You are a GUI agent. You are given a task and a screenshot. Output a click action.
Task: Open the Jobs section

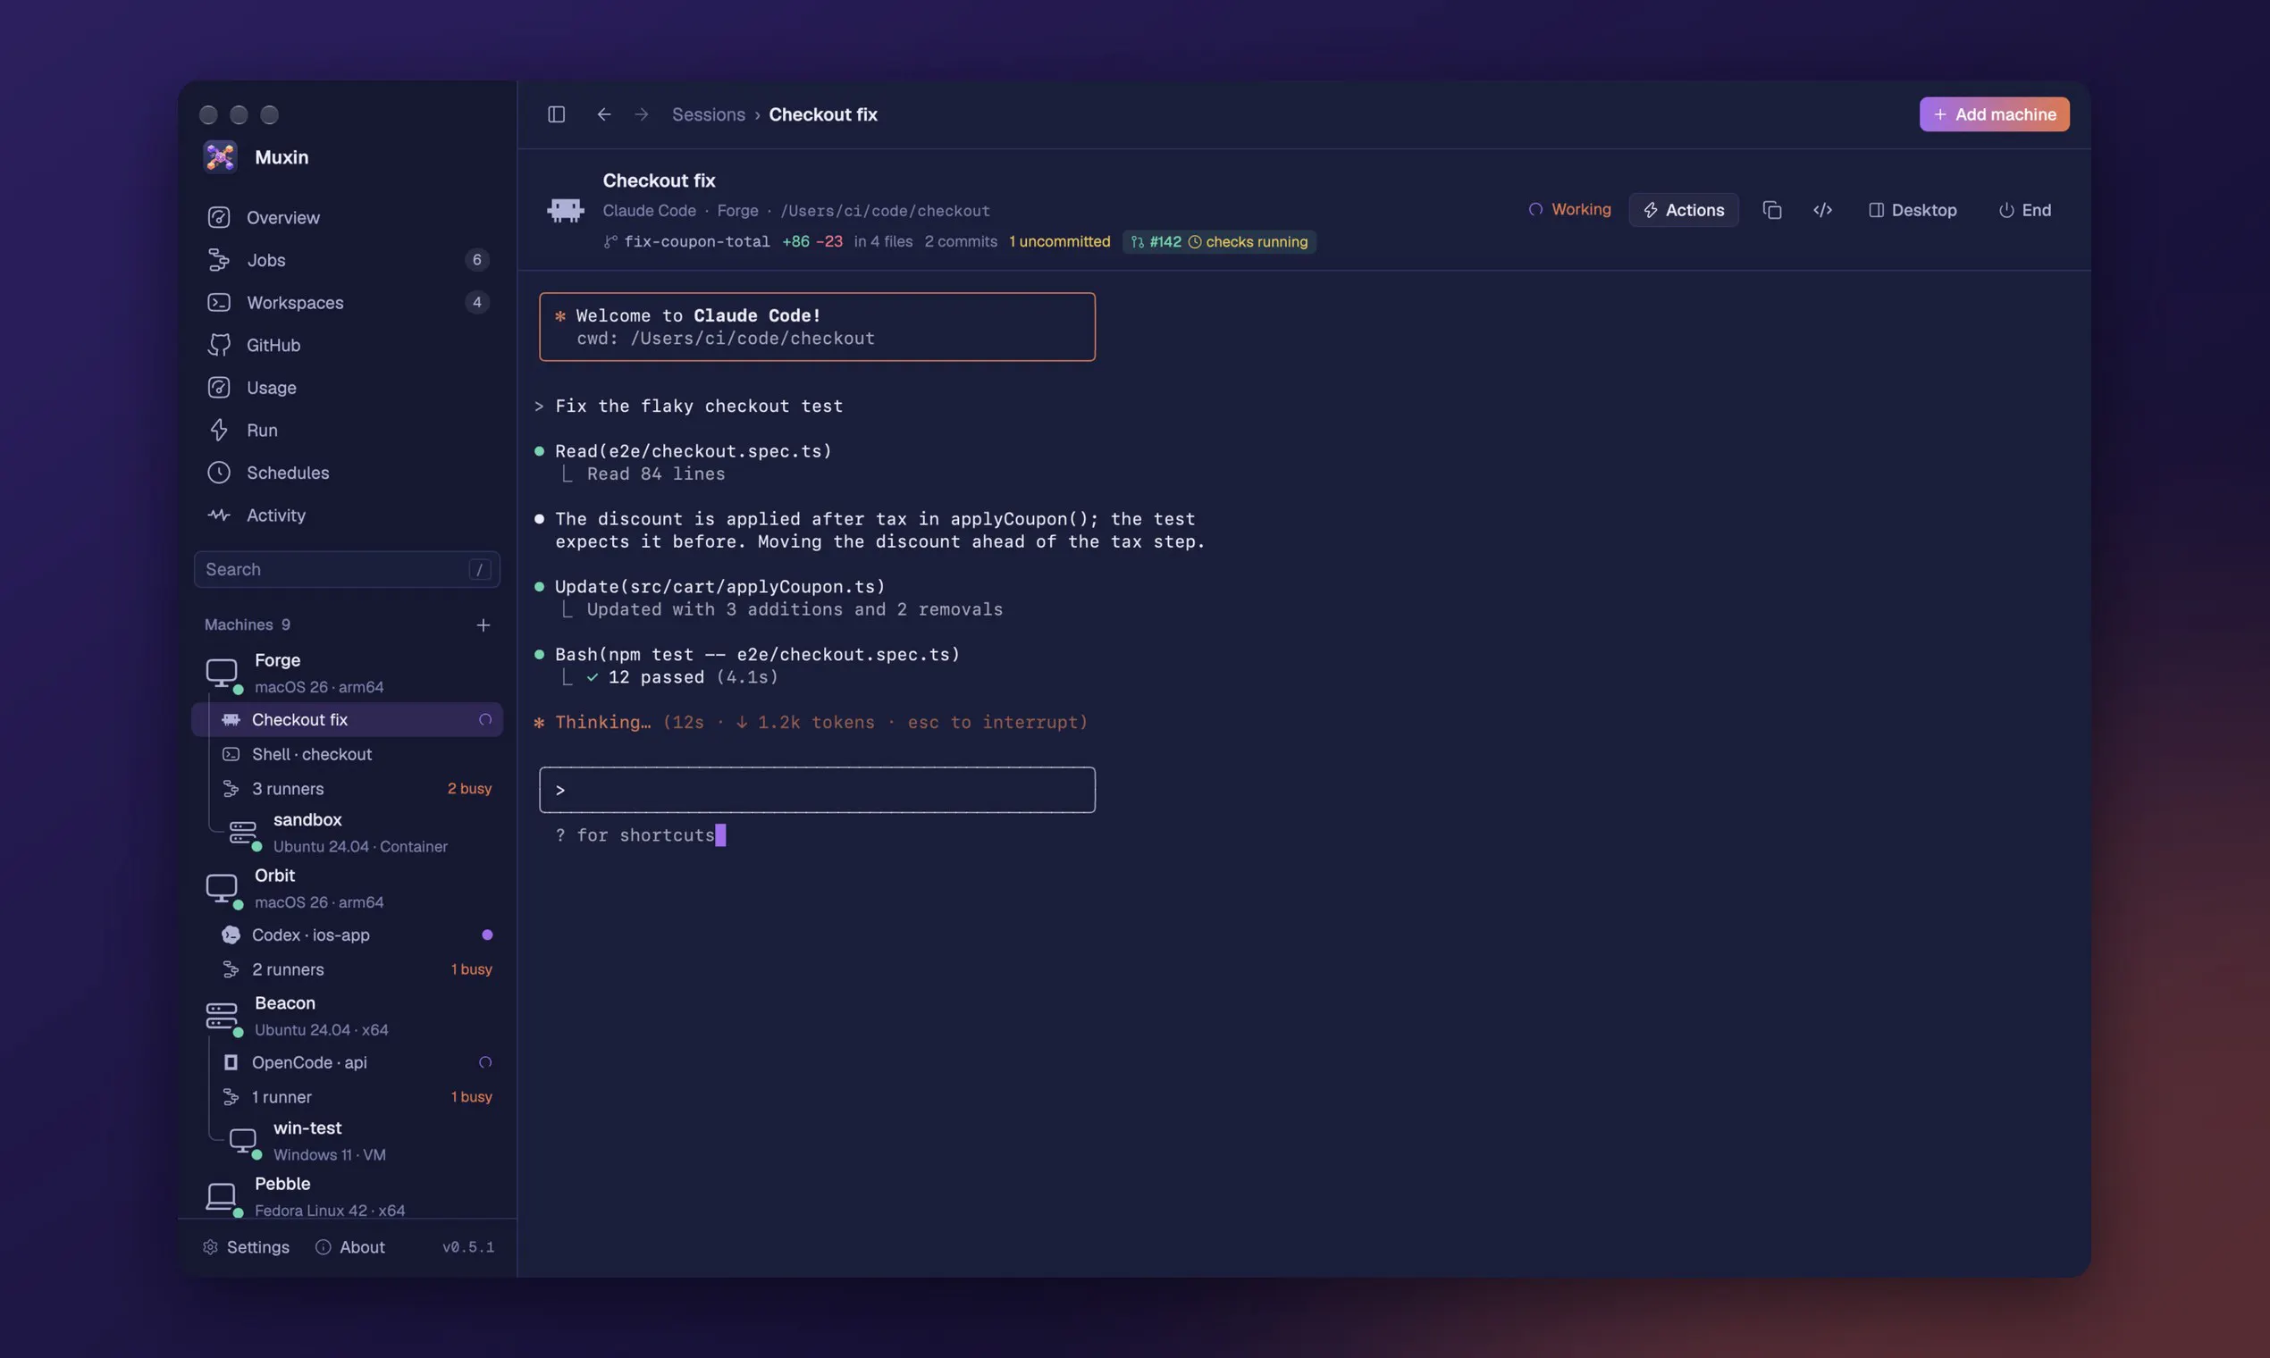(347, 260)
